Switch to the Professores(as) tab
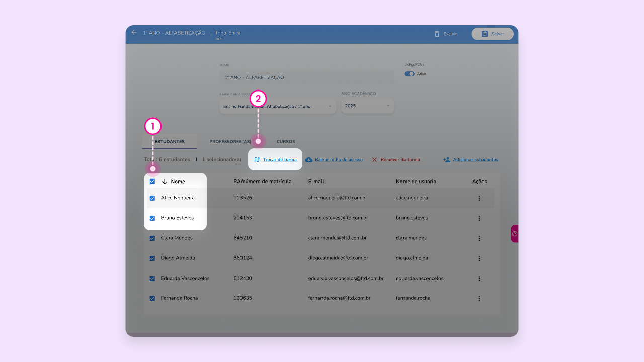Image resolution: width=644 pixels, height=362 pixels. [x=230, y=142]
